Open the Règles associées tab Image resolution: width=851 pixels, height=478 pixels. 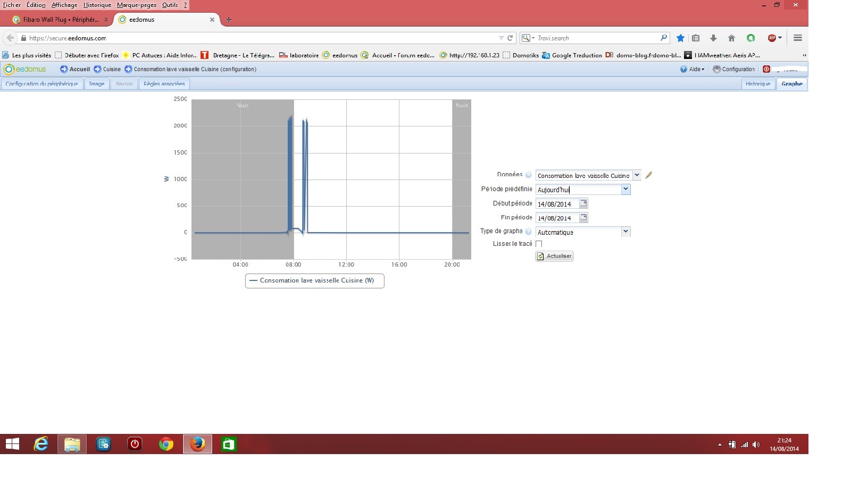[x=164, y=84]
